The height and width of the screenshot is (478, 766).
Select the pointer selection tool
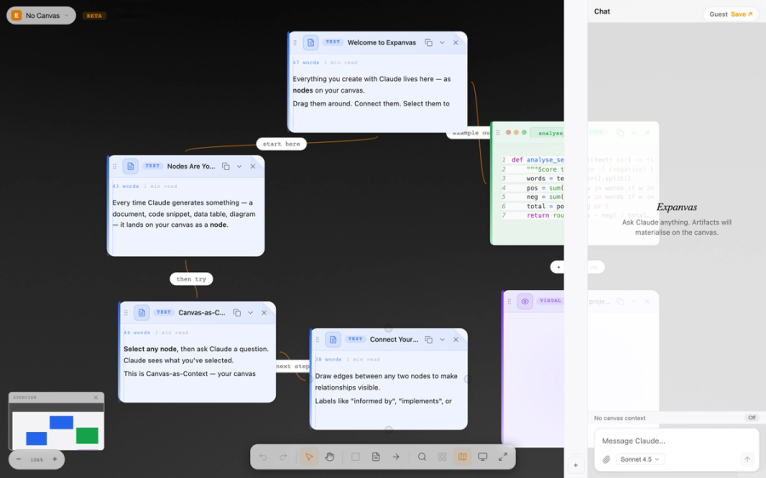309,457
